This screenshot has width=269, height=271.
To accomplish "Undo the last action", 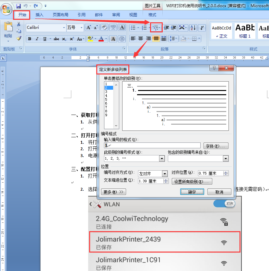I will 26,6.
